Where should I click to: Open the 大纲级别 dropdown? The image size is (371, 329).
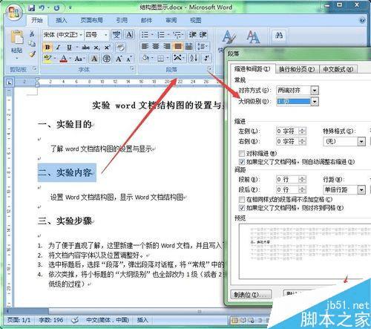[315, 101]
